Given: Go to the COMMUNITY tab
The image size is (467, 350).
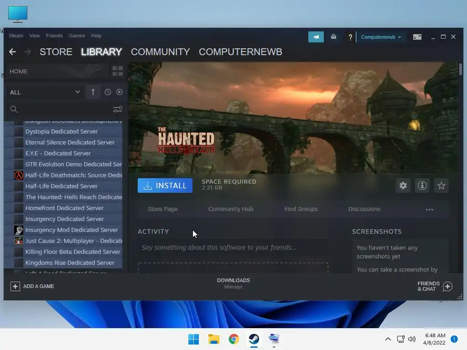Looking at the screenshot, I should pos(160,52).
